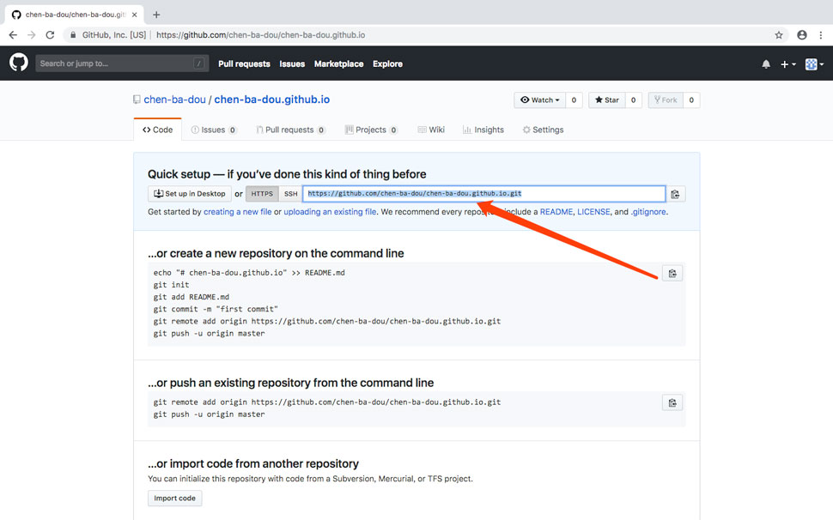
Task: Click the watchers count next to Watch
Action: pyautogui.click(x=574, y=100)
